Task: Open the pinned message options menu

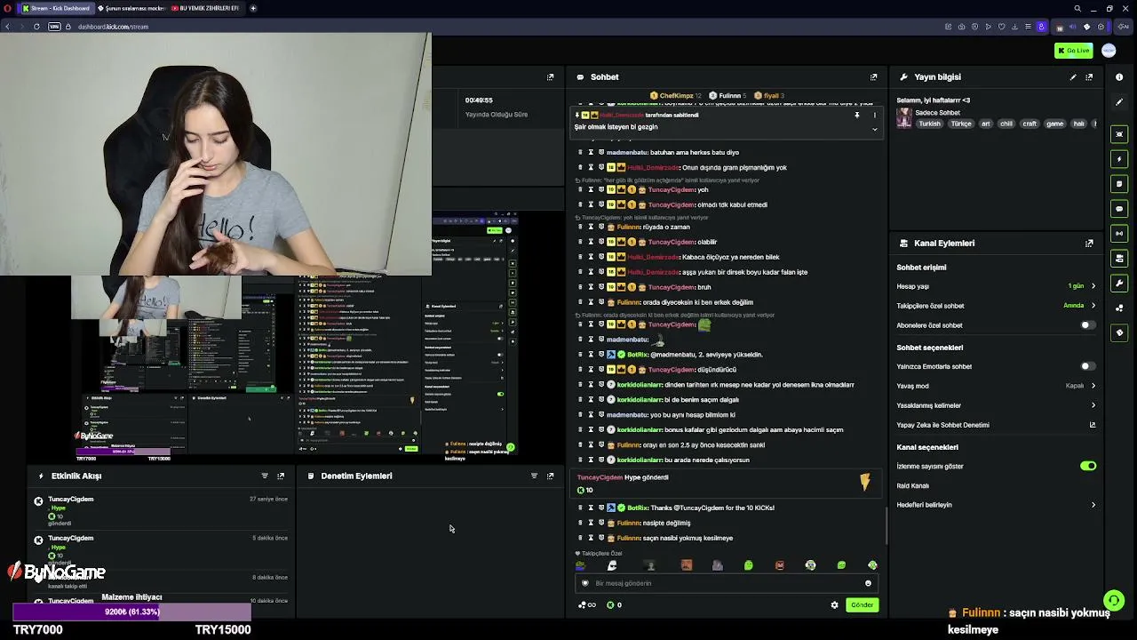Action: click(874, 115)
